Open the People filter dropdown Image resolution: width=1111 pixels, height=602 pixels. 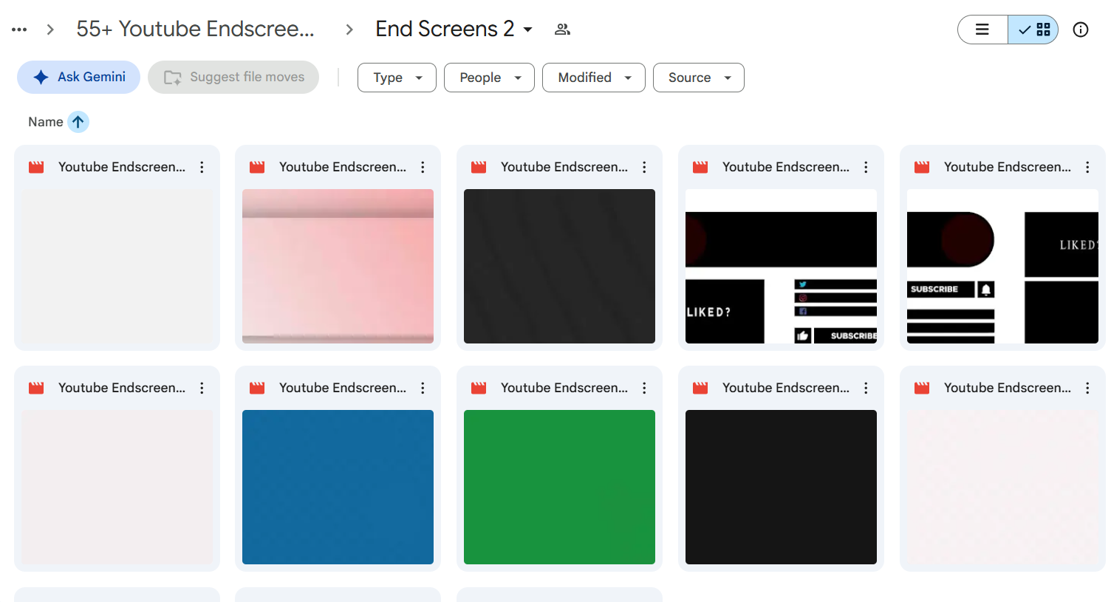489,78
